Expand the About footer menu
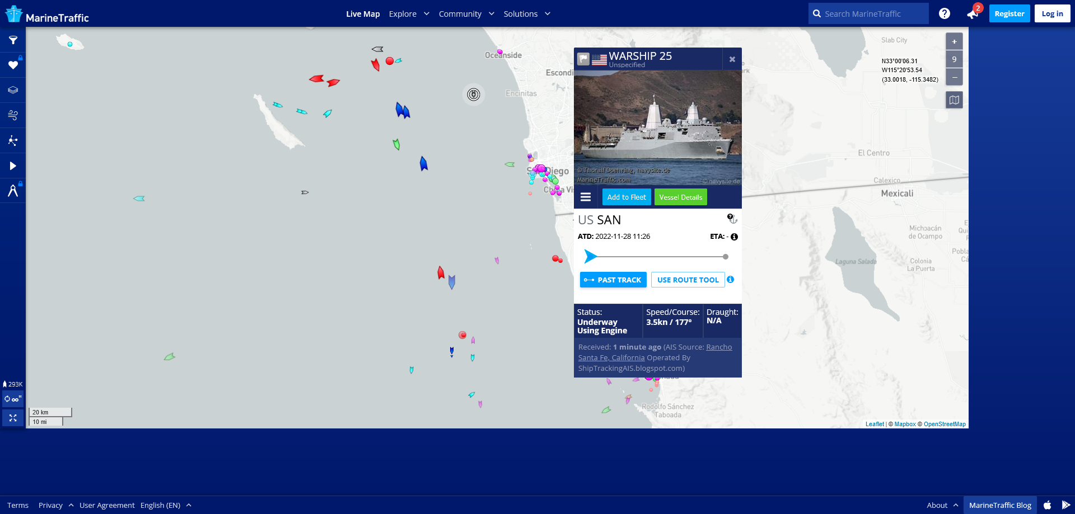Screen dimensions: 1075x514 (x=942, y=505)
